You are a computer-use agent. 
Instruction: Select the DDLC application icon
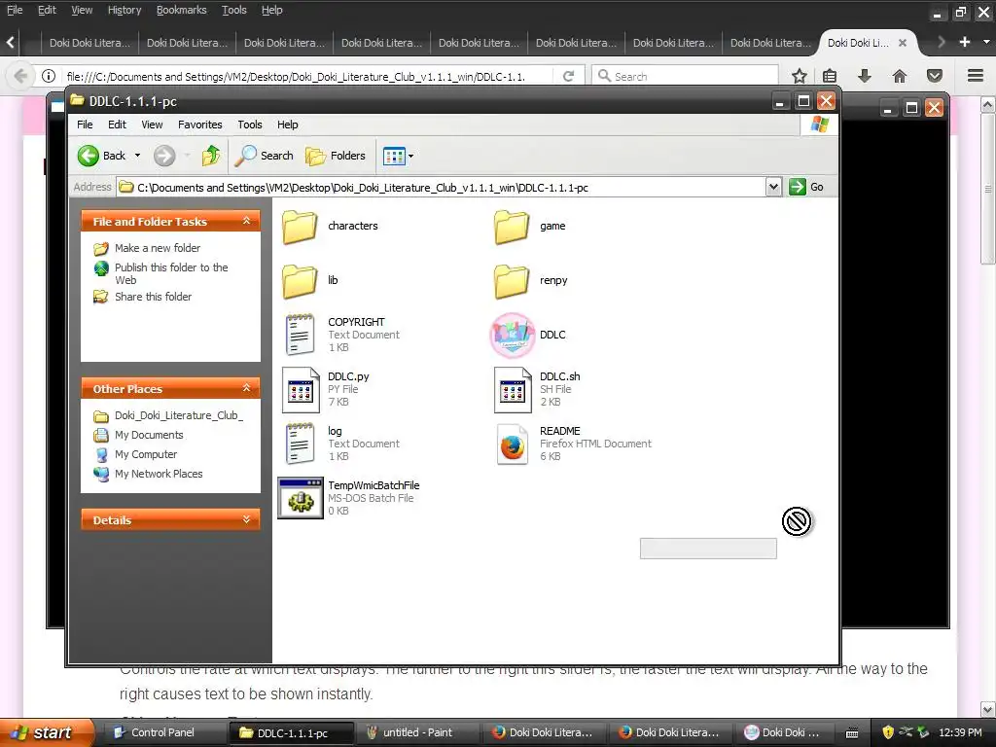512,335
